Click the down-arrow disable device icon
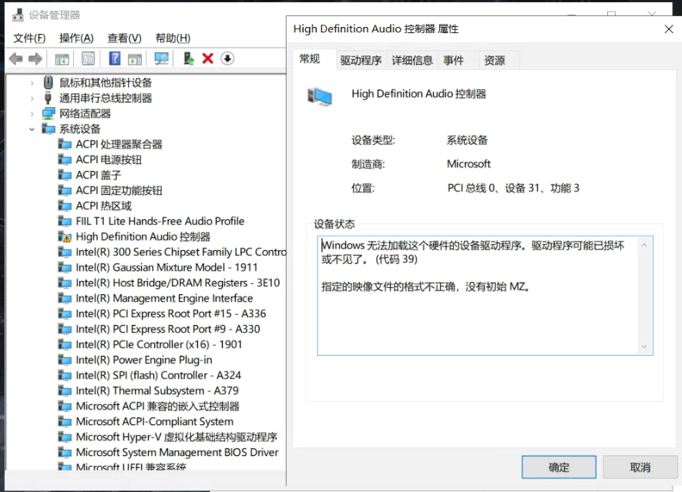 pos(227,59)
